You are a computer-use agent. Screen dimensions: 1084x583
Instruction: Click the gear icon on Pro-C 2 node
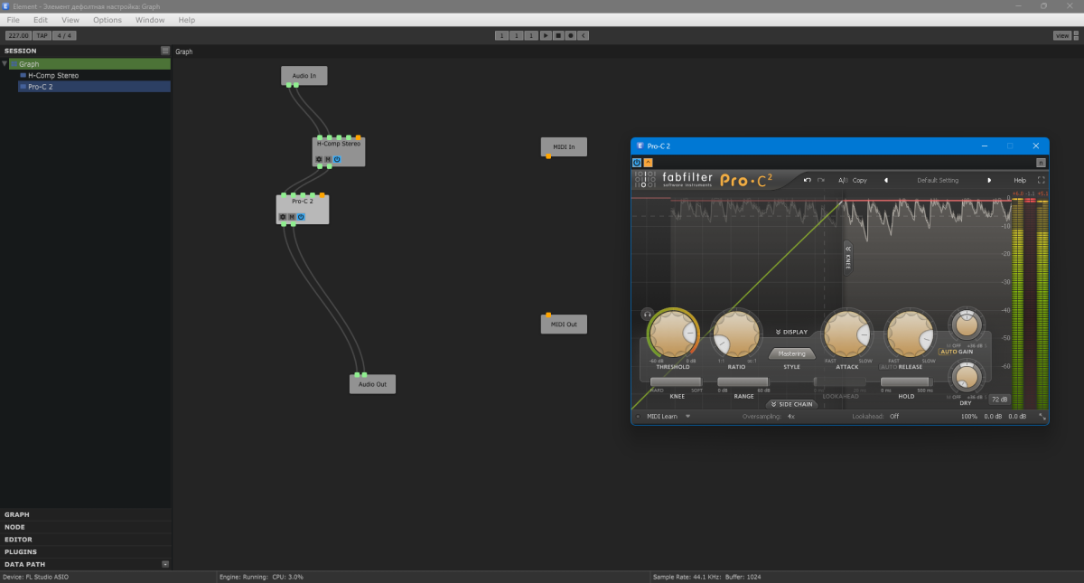pos(283,217)
